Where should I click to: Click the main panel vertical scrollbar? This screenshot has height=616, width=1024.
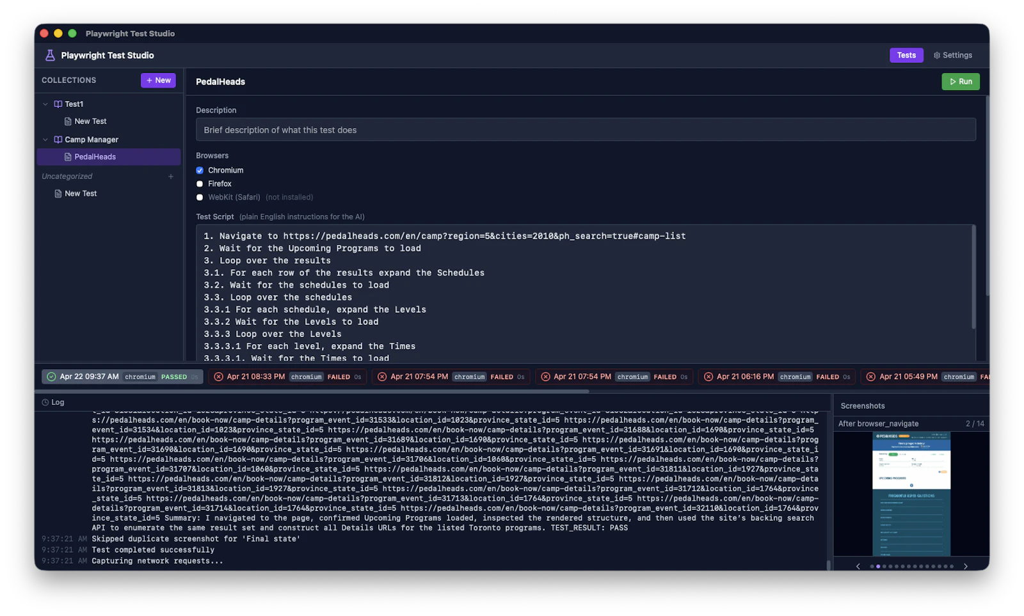(987, 195)
